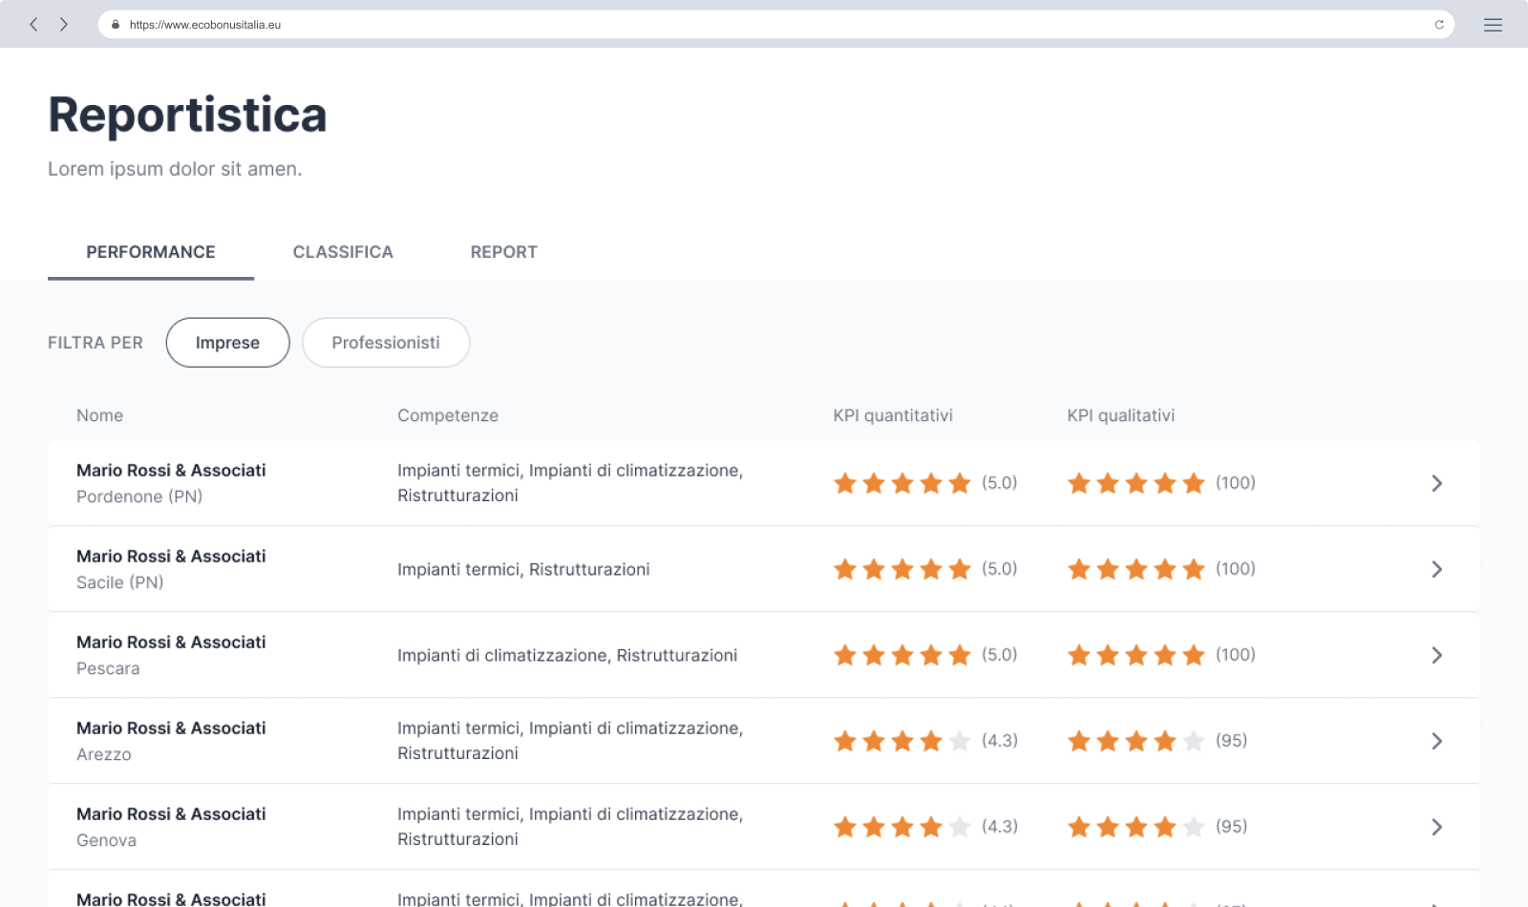
Task: Filter by Professionisti
Action: 386,343
